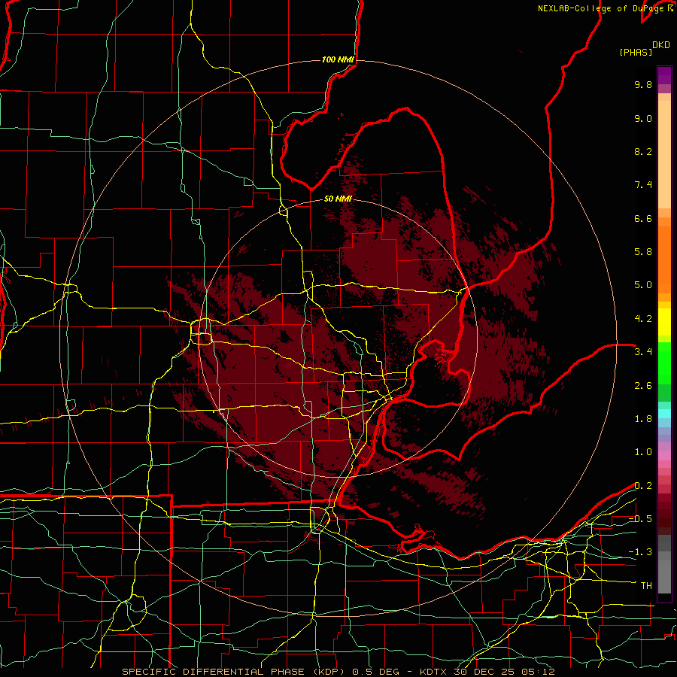This screenshot has height=677, width=677.
Task: Click the 7.4 scale value
Action: point(643,185)
